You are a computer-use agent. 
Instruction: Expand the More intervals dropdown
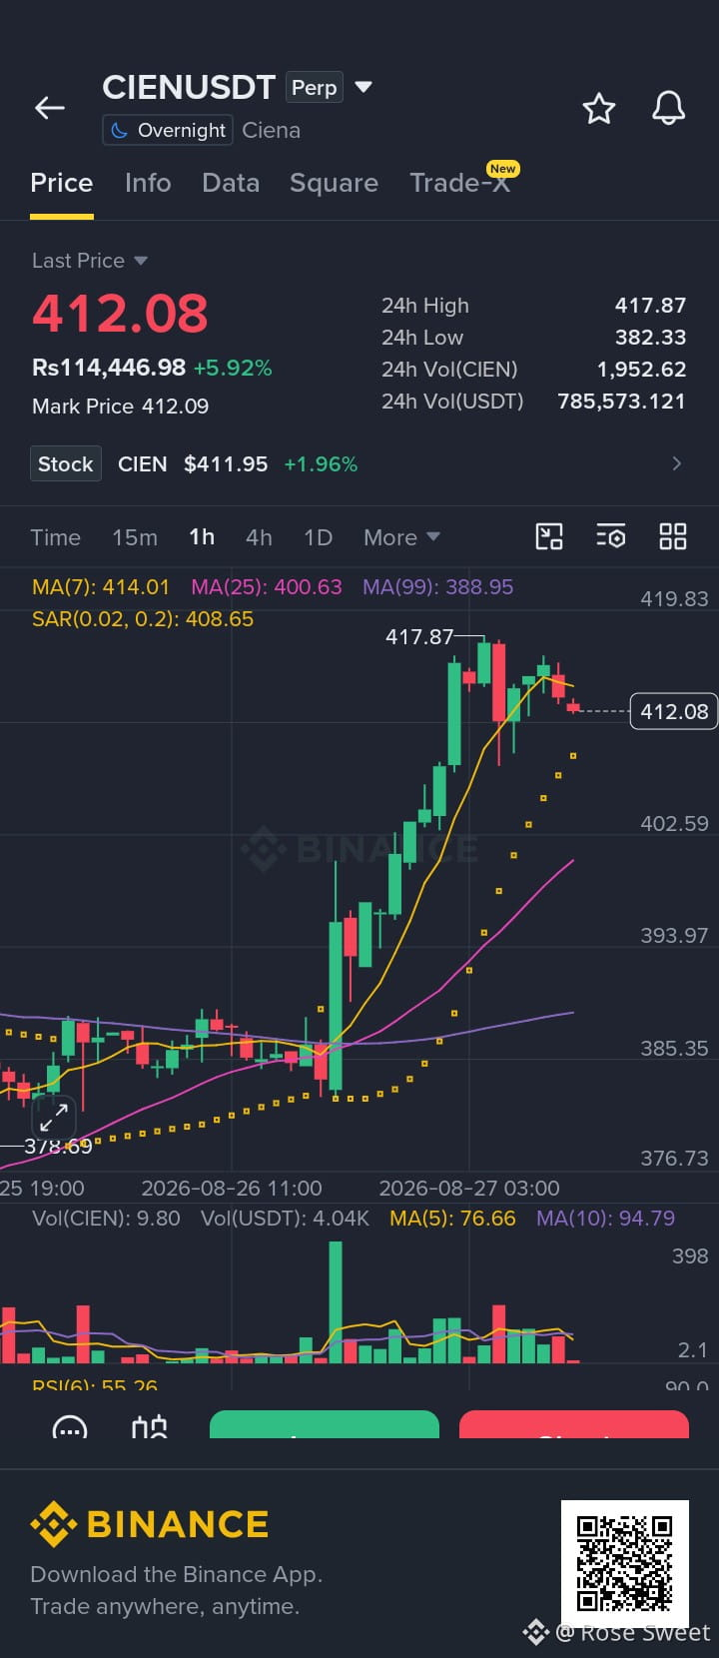pyautogui.click(x=401, y=537)
